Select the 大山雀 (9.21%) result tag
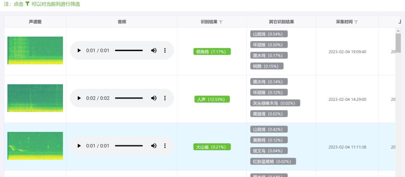The width and height of the screenshot is (405, 177). coord(212,147)
